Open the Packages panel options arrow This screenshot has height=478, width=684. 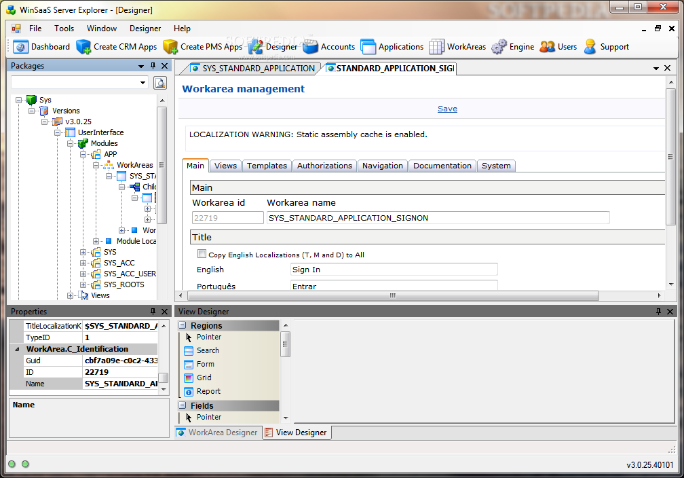141,67
